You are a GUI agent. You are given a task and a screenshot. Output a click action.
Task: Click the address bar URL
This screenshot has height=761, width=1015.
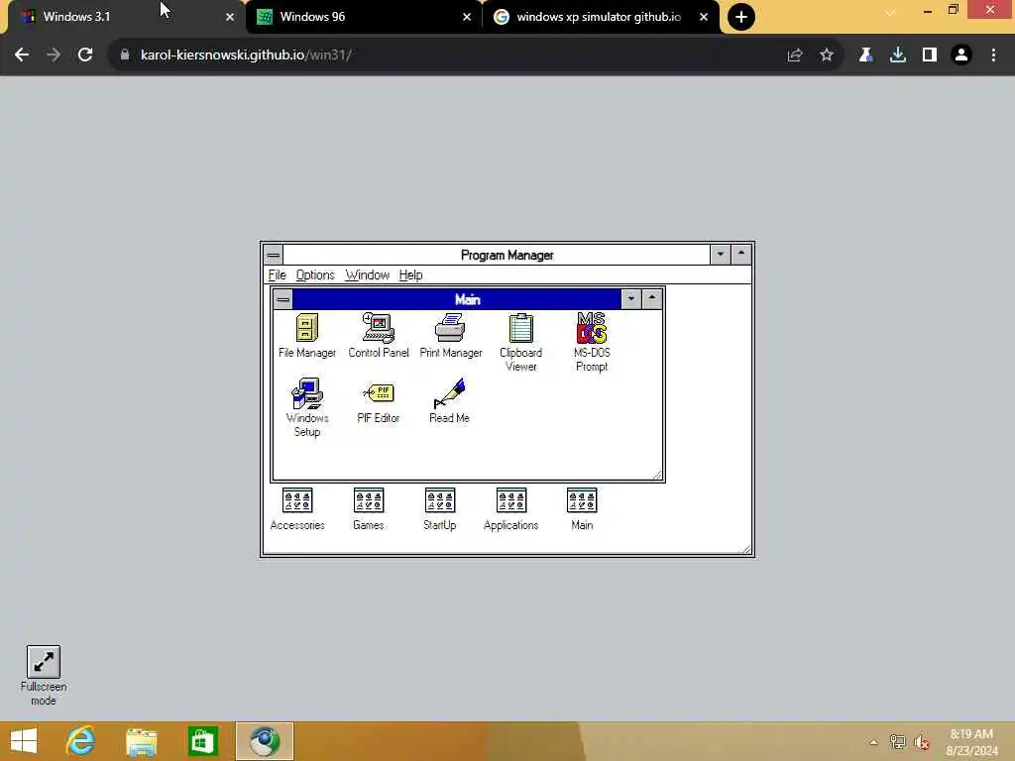pos(246,55)
